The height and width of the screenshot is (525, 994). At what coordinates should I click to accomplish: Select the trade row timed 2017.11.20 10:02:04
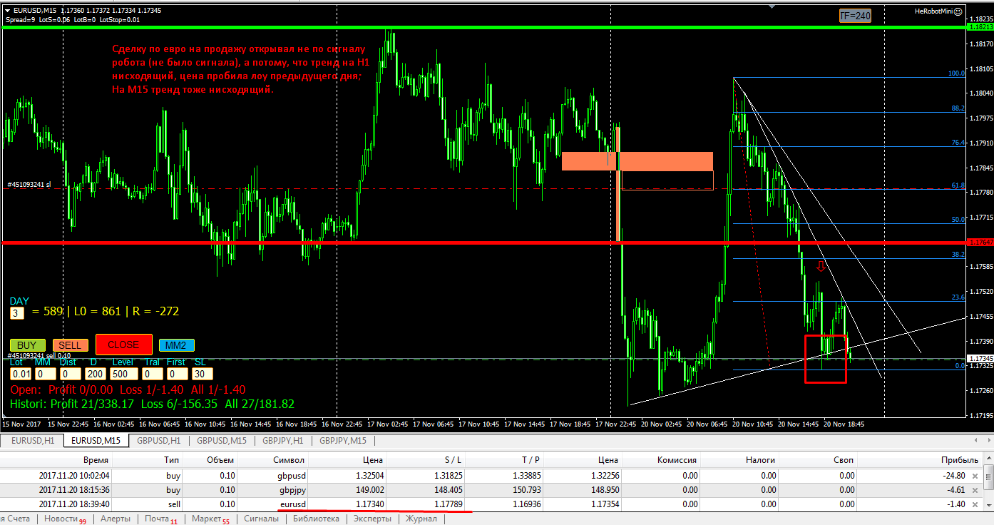point(492,475)
